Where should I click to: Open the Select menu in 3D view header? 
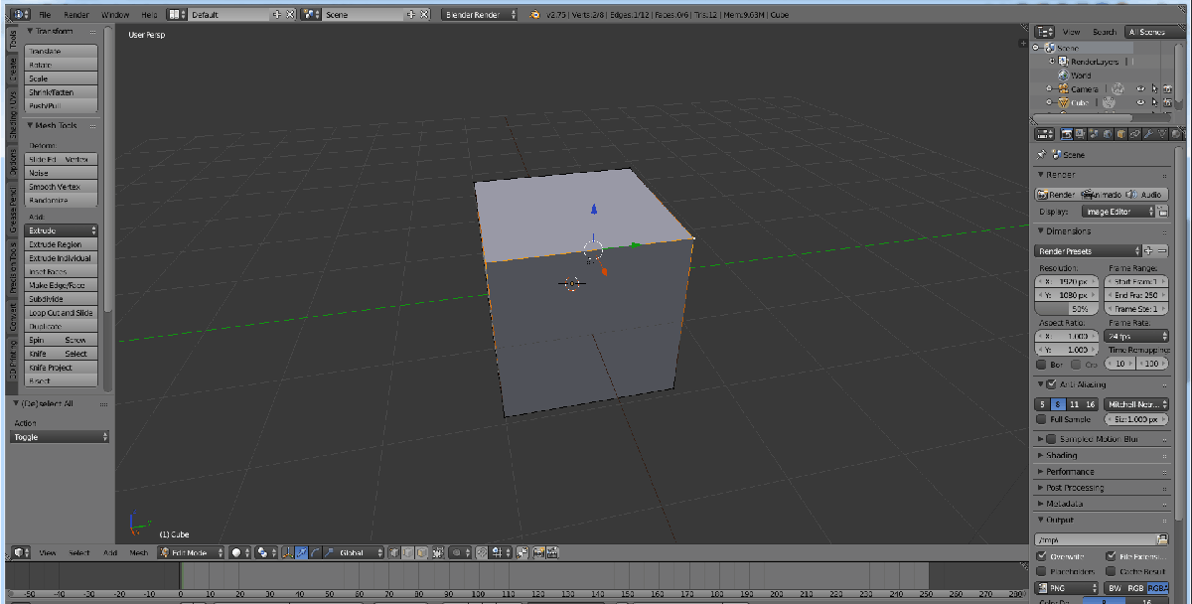[79, 552]
